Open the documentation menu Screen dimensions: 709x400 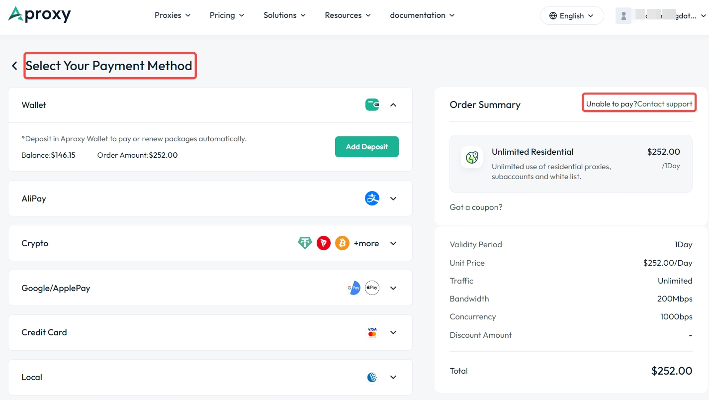[422, 15]
